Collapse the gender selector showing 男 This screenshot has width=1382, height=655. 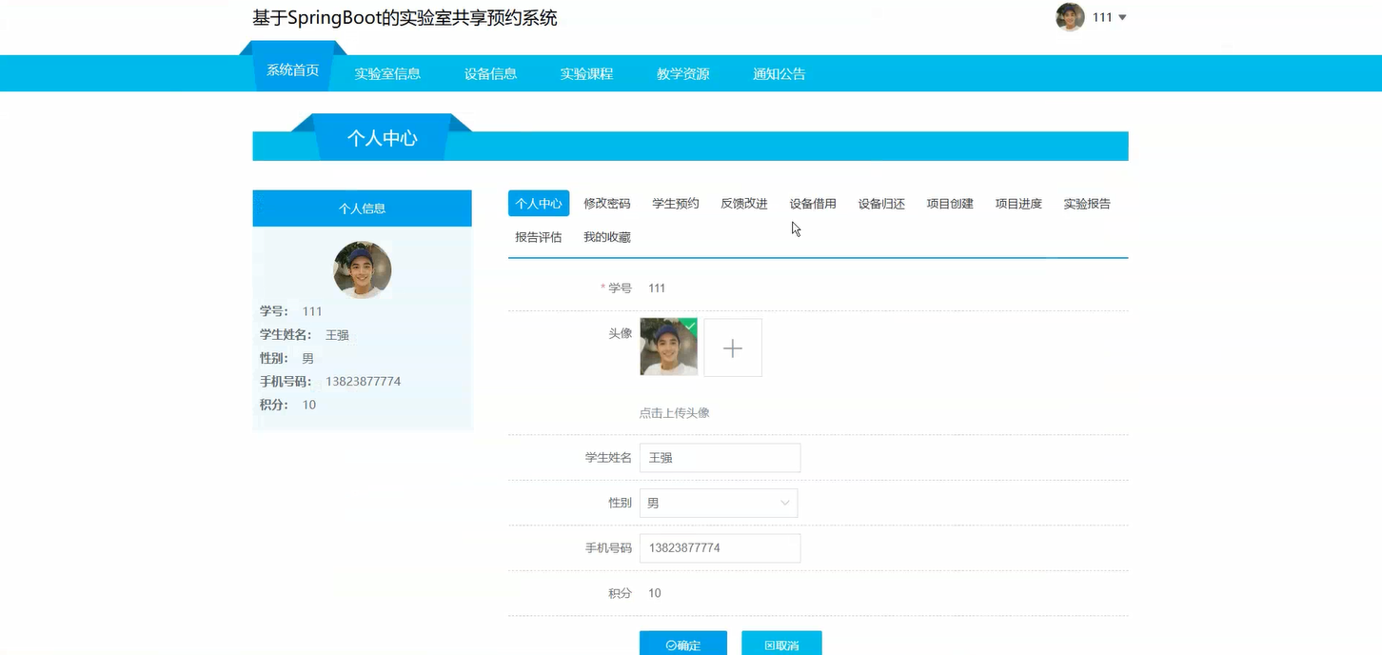783,503
